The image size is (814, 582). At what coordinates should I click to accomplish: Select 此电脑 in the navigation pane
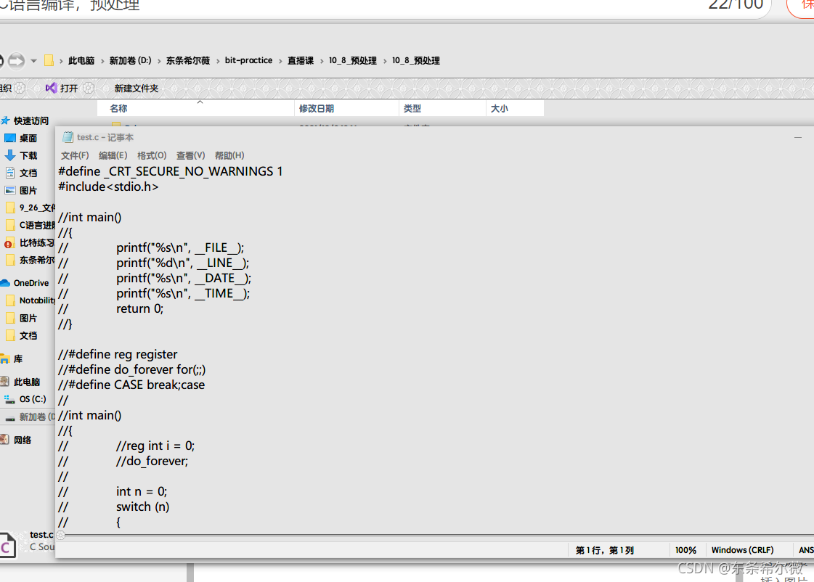(x=21, y=382)
